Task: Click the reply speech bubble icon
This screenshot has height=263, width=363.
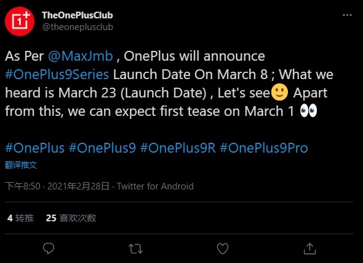Action: (49, 248)
